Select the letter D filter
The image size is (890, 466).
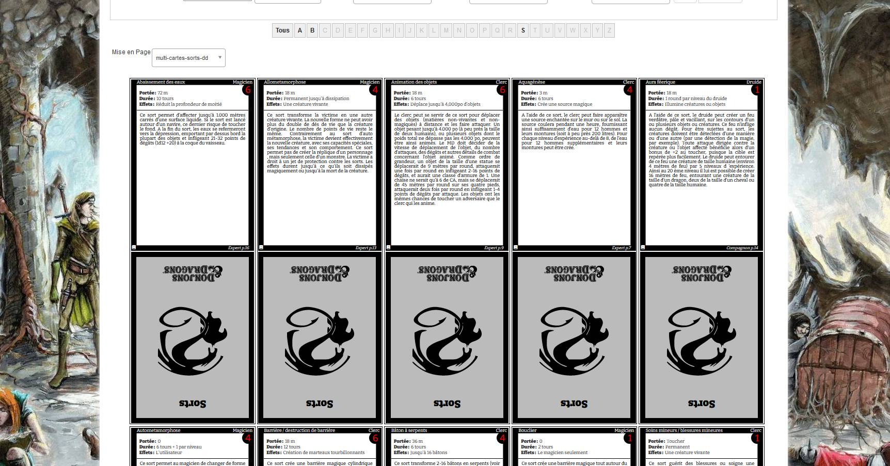point(338,30)
